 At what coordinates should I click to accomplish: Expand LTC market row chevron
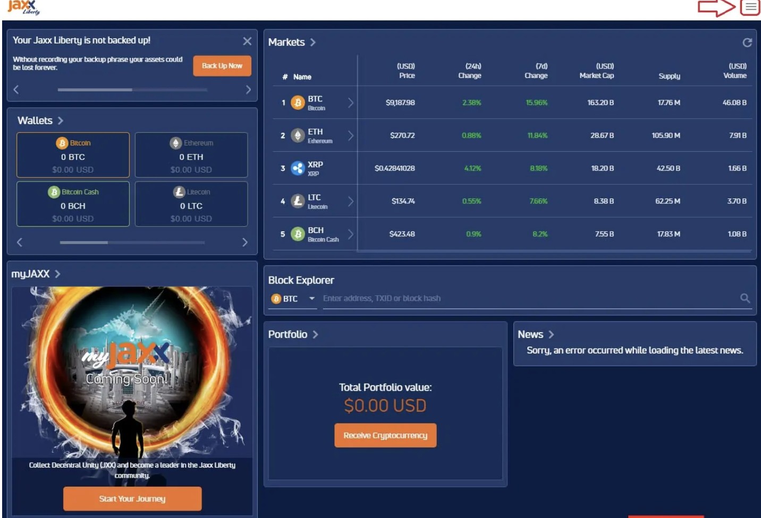coord(351,201)
